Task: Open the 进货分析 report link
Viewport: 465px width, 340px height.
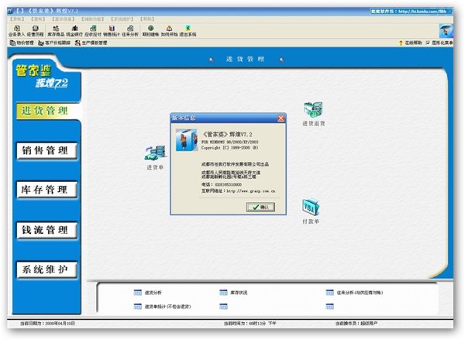Action: pos(153,294)
